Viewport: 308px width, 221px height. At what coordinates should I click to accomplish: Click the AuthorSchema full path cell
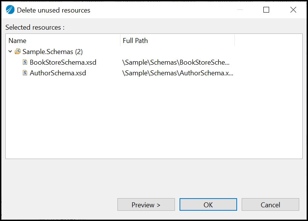coord(178,73)
